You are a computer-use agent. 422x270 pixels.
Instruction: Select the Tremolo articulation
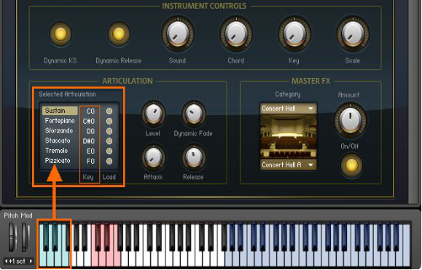tap(56, 151)
